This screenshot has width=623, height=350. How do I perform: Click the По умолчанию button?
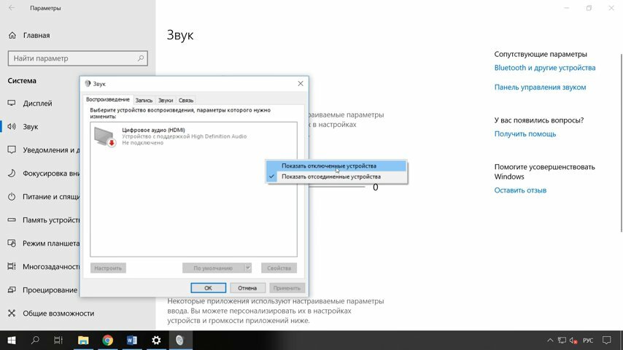(213, 268)
